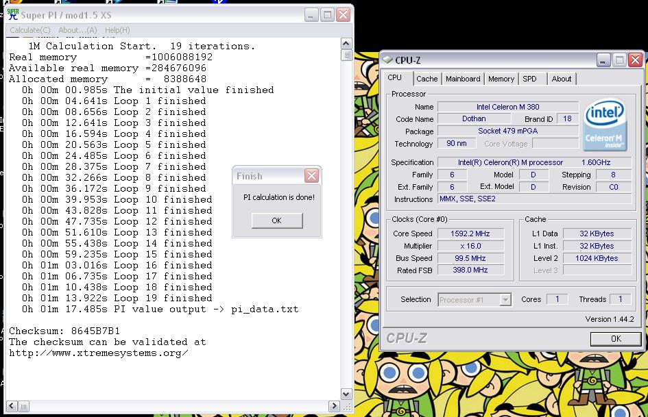Image resolution: width=648 pixels, height=417 pixels.
Task: Open the About...(A) menu in Super PI
Action: (x=77, y=30)
